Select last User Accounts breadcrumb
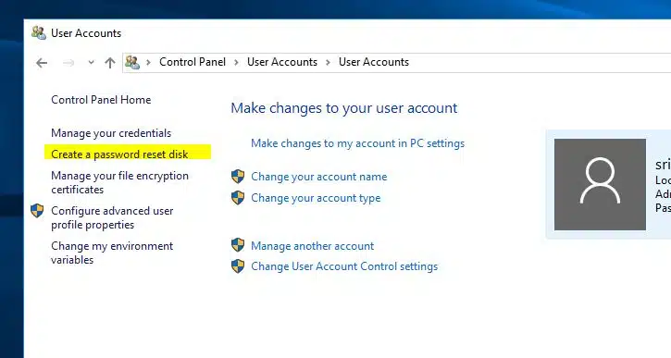This screenshot has width=671, height=358. pyautogui.click(x=374, y=62)
